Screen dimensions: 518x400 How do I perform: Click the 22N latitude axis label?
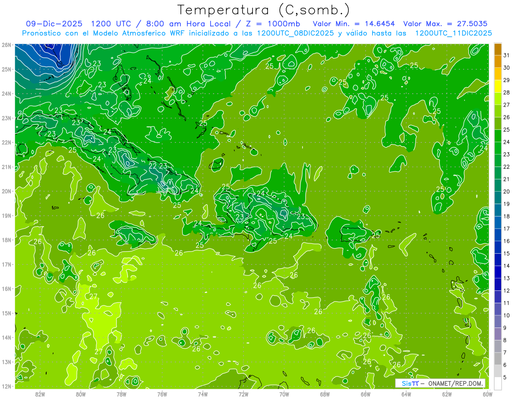(6, 142)
